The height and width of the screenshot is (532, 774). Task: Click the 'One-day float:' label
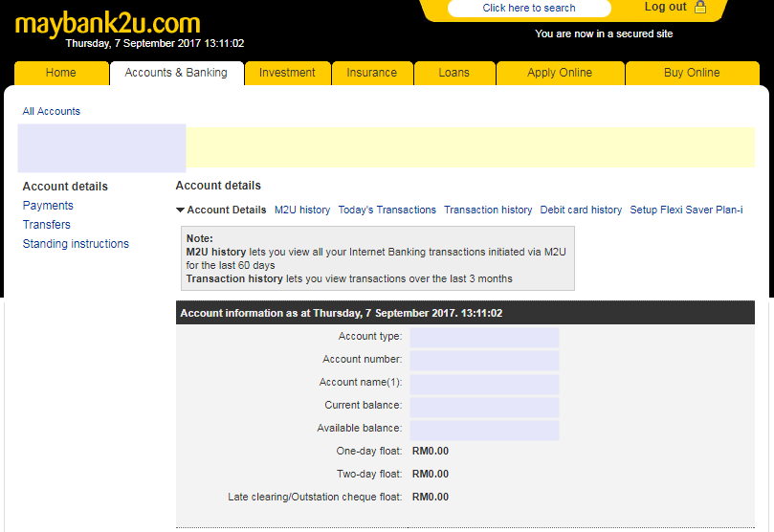click(x=369, y=451)
